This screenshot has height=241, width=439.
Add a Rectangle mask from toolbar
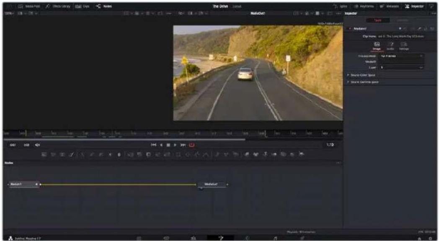pos(178,154)
